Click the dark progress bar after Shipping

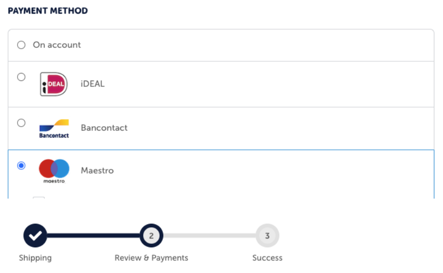tap(93, 236)
